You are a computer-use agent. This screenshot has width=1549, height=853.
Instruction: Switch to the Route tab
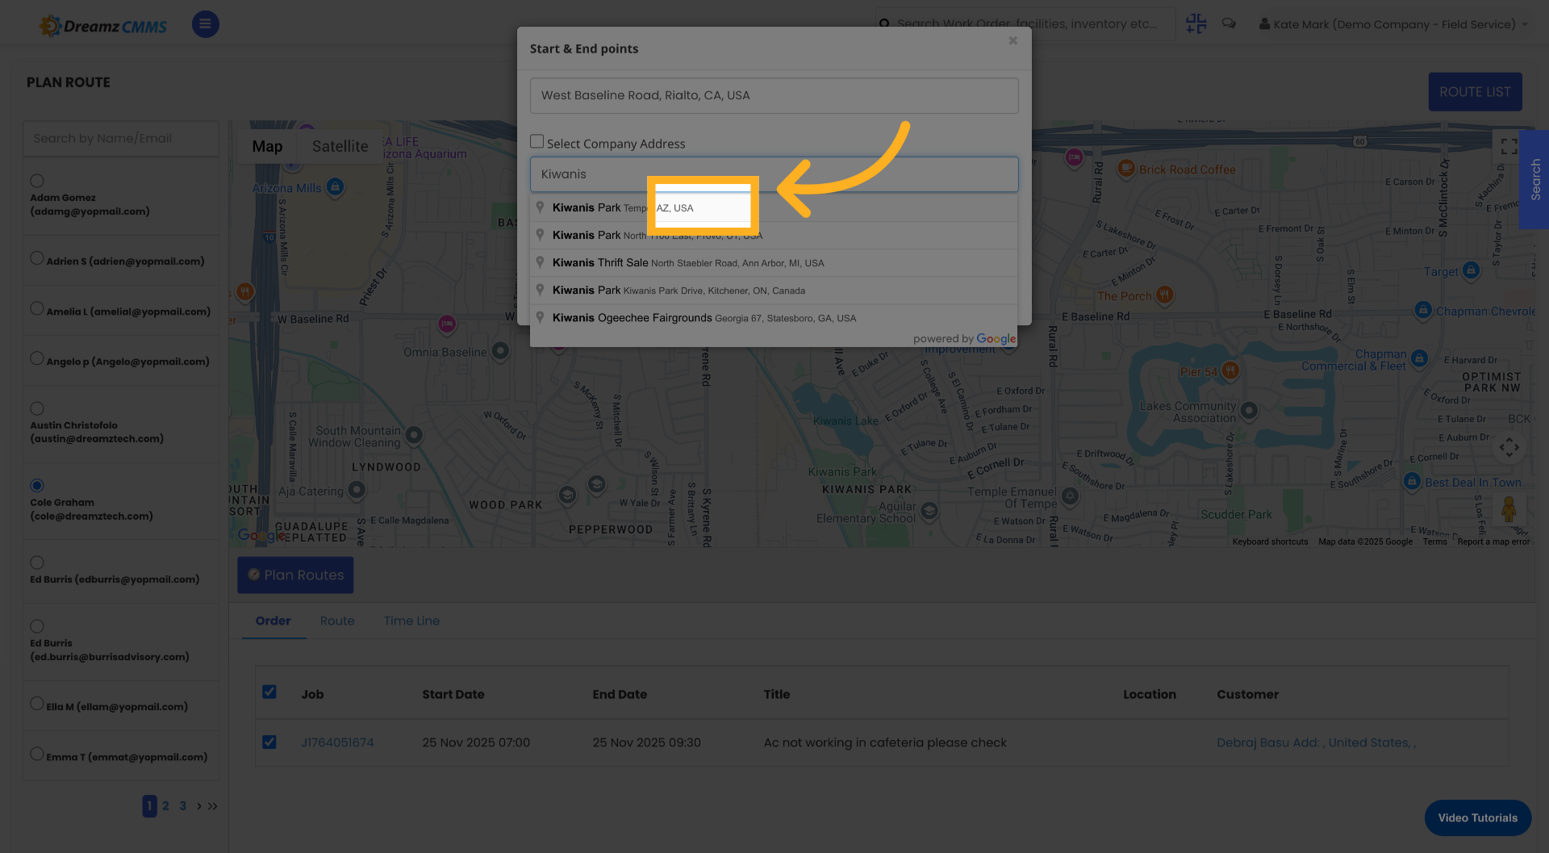coord(337,621)
